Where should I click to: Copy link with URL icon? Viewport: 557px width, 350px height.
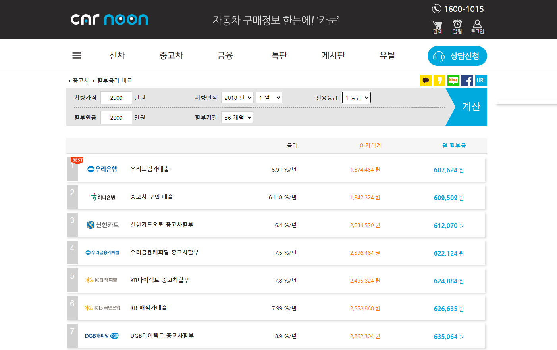(481, 80)
